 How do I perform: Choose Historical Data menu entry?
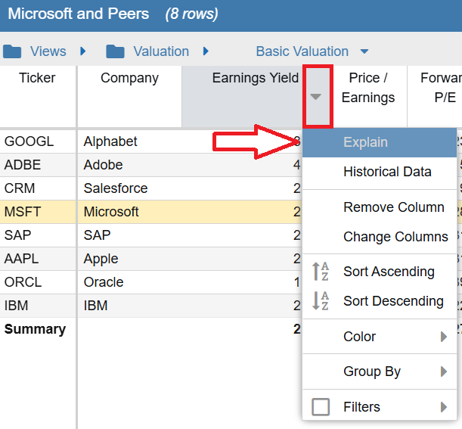click(380, 172)
